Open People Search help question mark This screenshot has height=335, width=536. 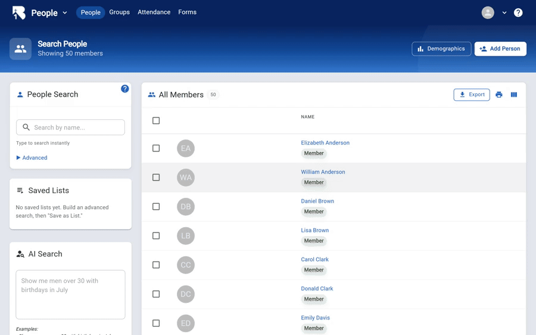click(x=125, y=89)
